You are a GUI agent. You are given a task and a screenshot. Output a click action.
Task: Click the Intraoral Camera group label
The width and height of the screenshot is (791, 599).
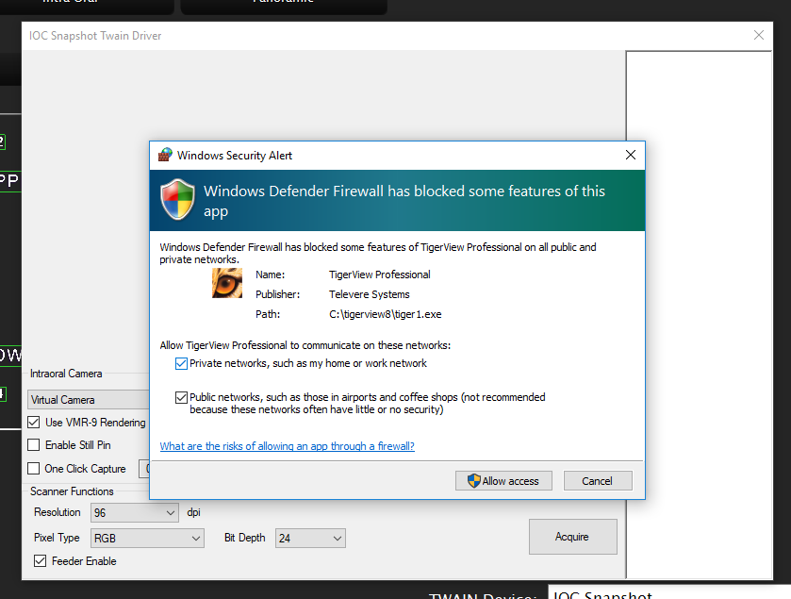tap(66, 374)
